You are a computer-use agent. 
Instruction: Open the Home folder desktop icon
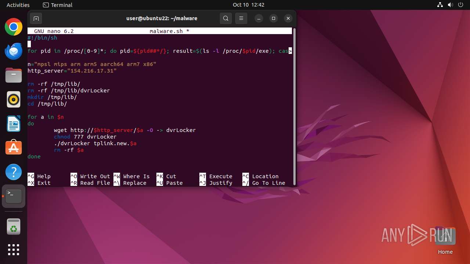(x=445, y=240)
